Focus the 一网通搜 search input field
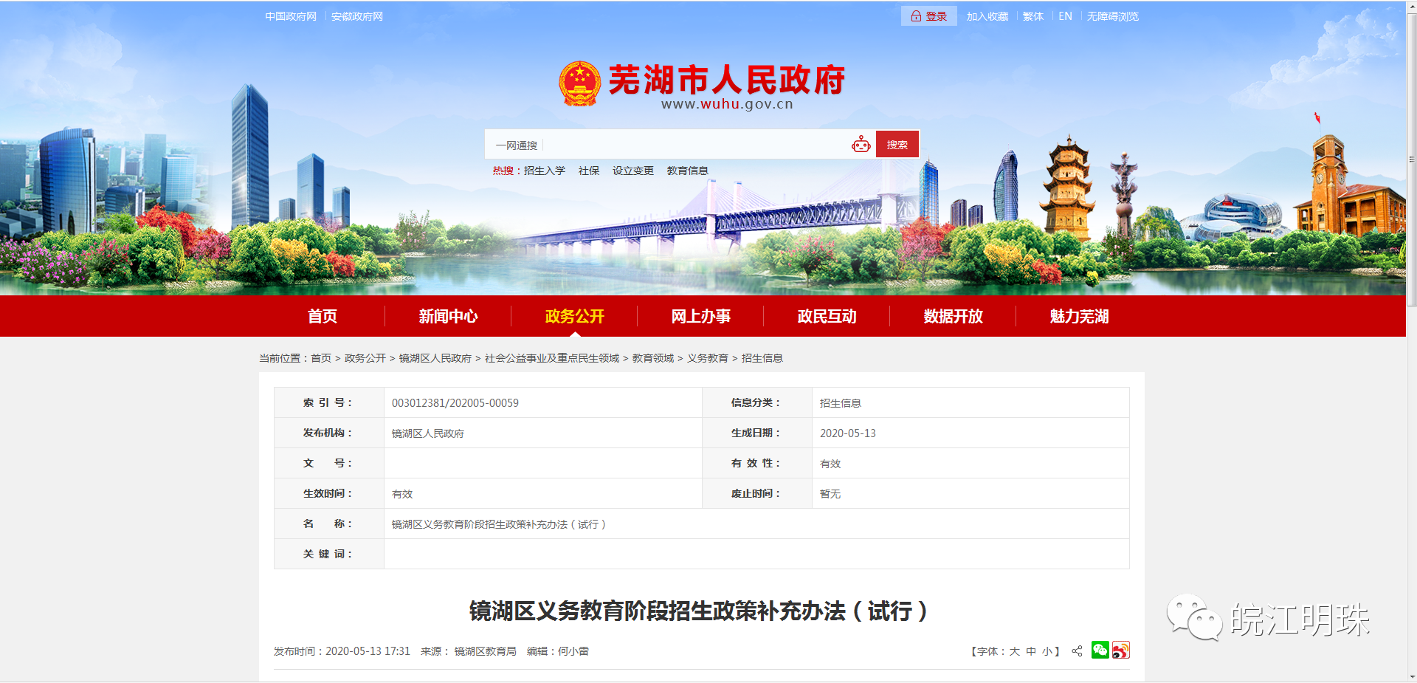This screenshot has height=683, width=1417. click(694, 145)
